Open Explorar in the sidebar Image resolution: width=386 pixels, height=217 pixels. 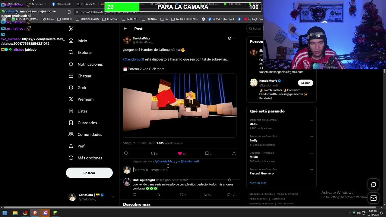click(81, 52)
